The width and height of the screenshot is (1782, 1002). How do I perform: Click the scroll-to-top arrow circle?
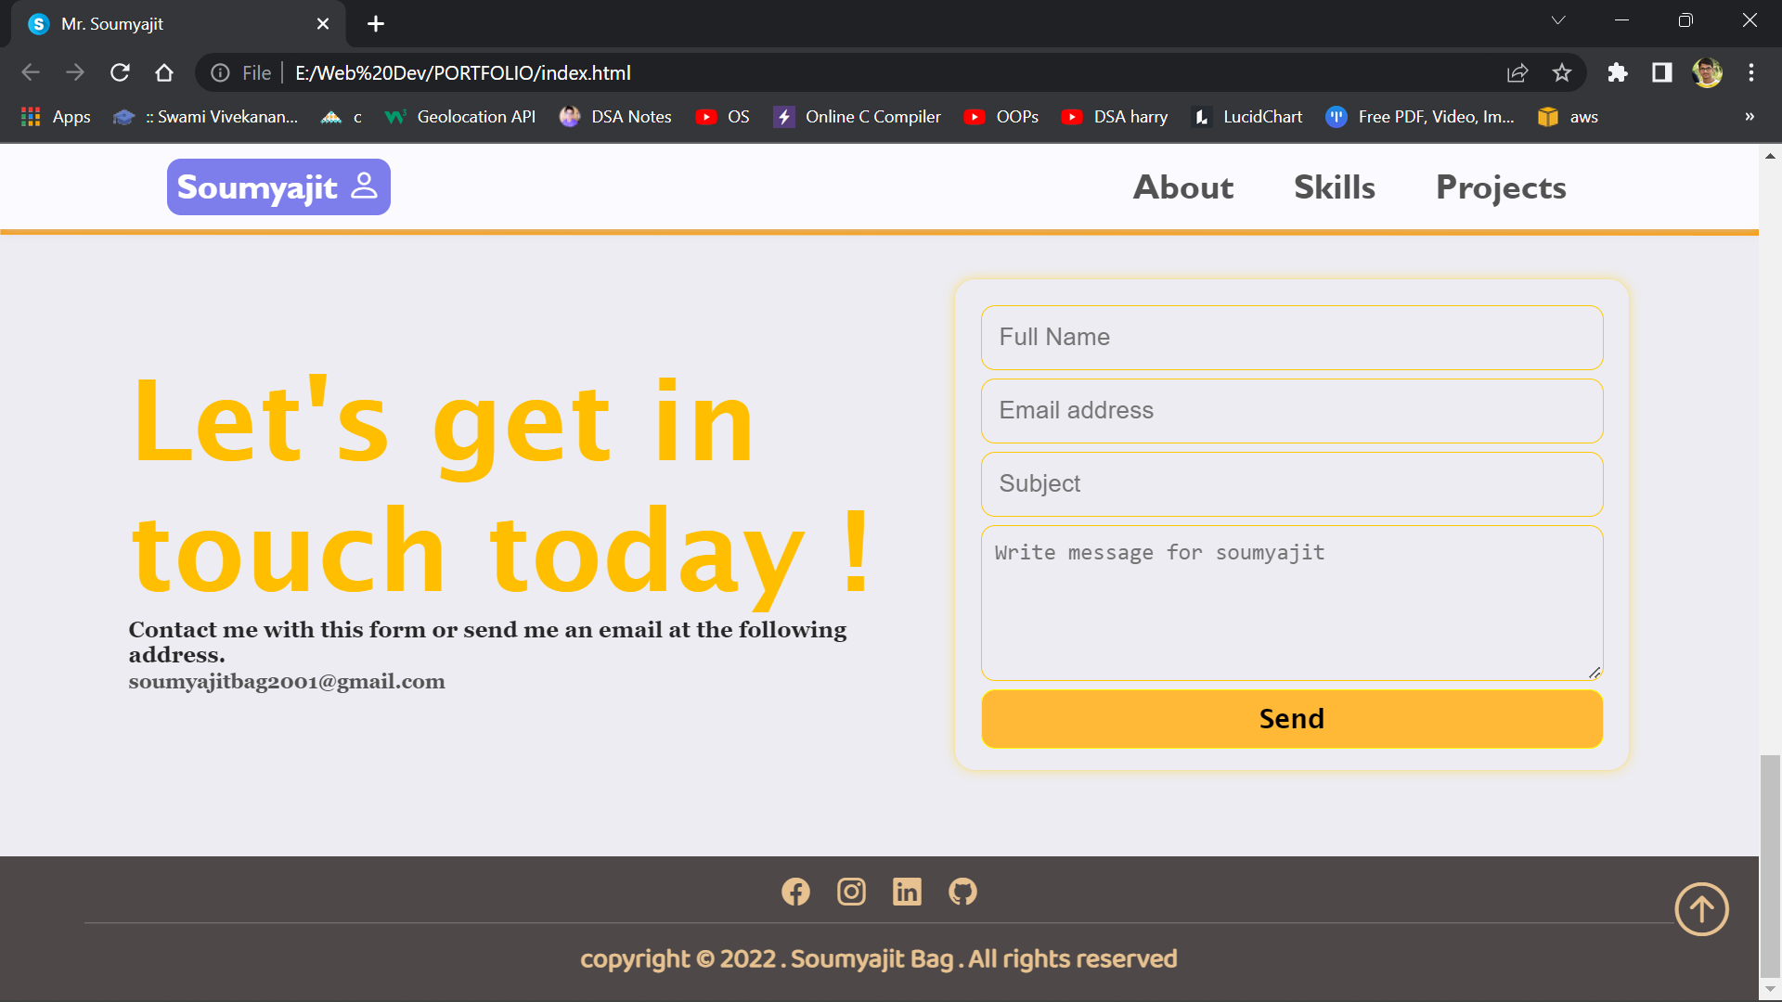[x=1701, y=909]
